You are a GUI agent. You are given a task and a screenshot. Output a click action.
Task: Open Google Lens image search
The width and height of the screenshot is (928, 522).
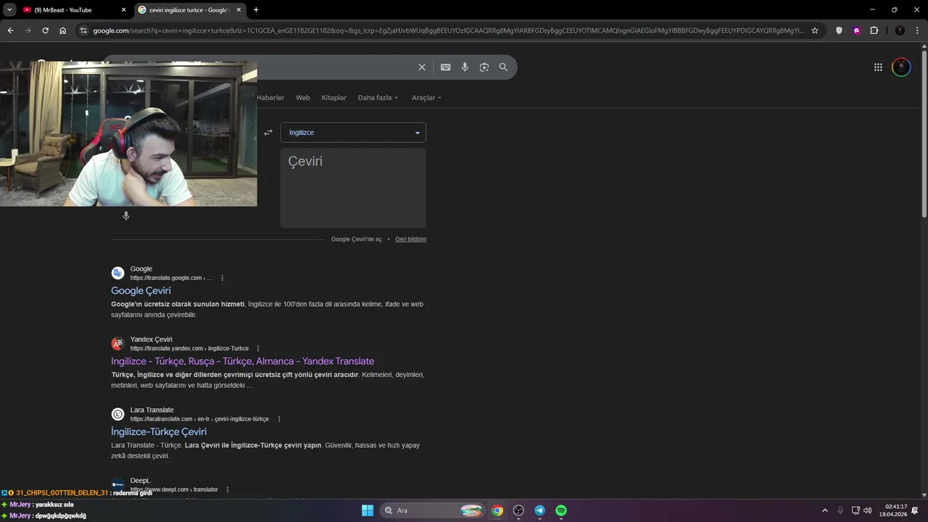click(x=484, y=67)
